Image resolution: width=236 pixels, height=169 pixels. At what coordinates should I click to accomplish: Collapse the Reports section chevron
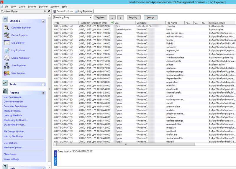[x=43, y=93]
